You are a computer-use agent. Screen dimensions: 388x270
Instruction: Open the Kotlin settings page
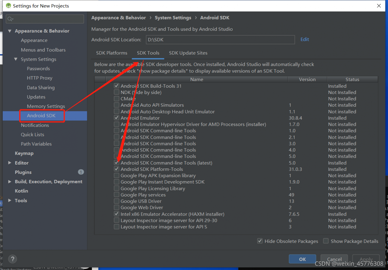(x=21, y=191)
